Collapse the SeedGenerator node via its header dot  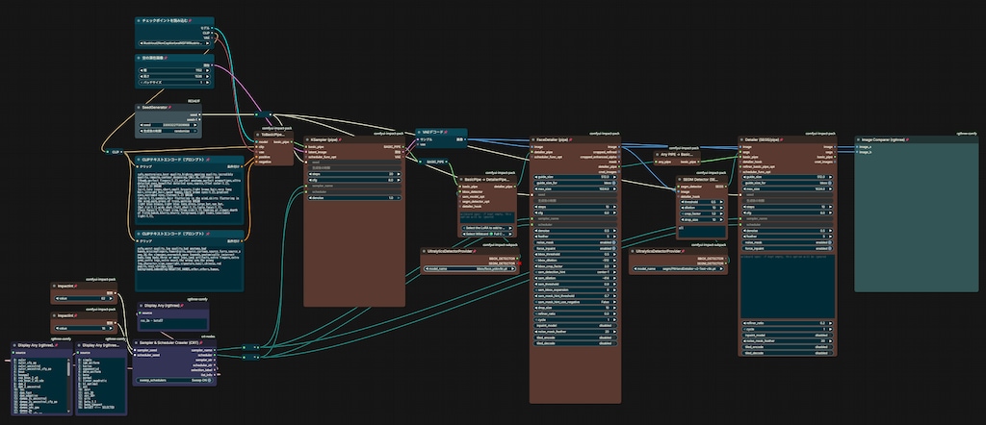coord(139,108)
